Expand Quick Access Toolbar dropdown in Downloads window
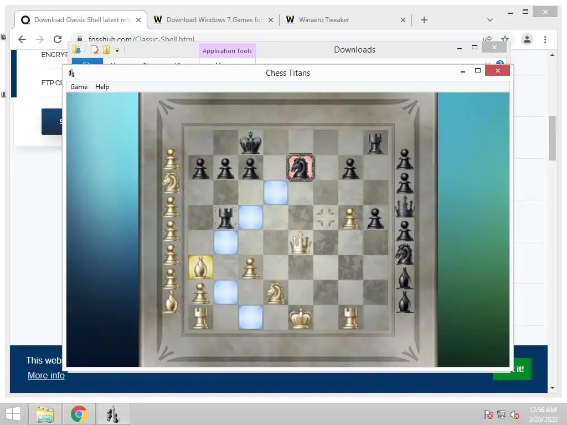Image resolution: width=567 pixels, height=425 pixels. 117,50
